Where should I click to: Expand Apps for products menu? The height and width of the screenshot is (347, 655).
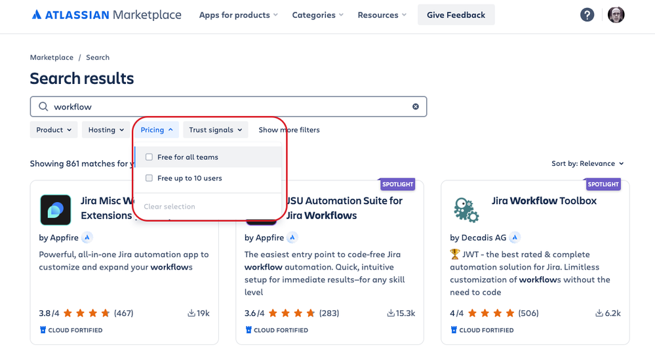[x=239, y=15]
